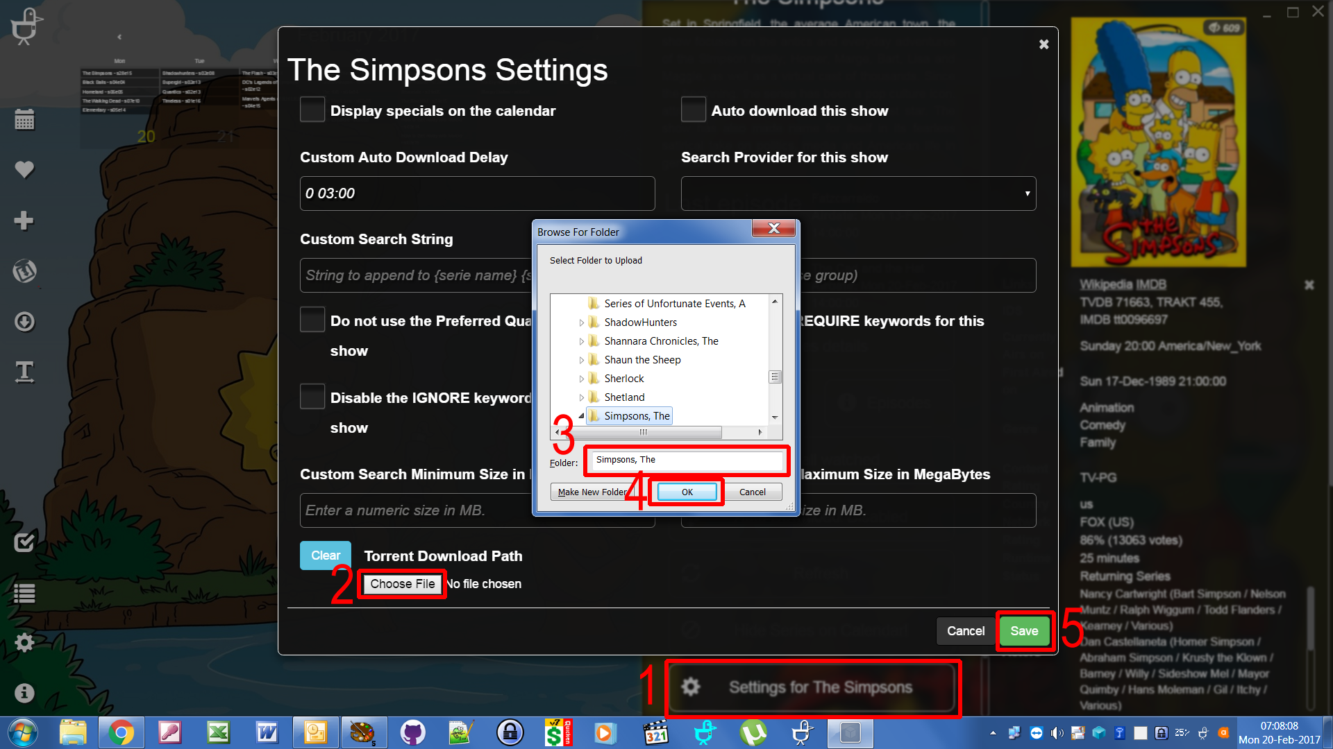Viewport: 1333px width, 749px height.
Task: Click the green Save button
Action: click(1024, 630)
